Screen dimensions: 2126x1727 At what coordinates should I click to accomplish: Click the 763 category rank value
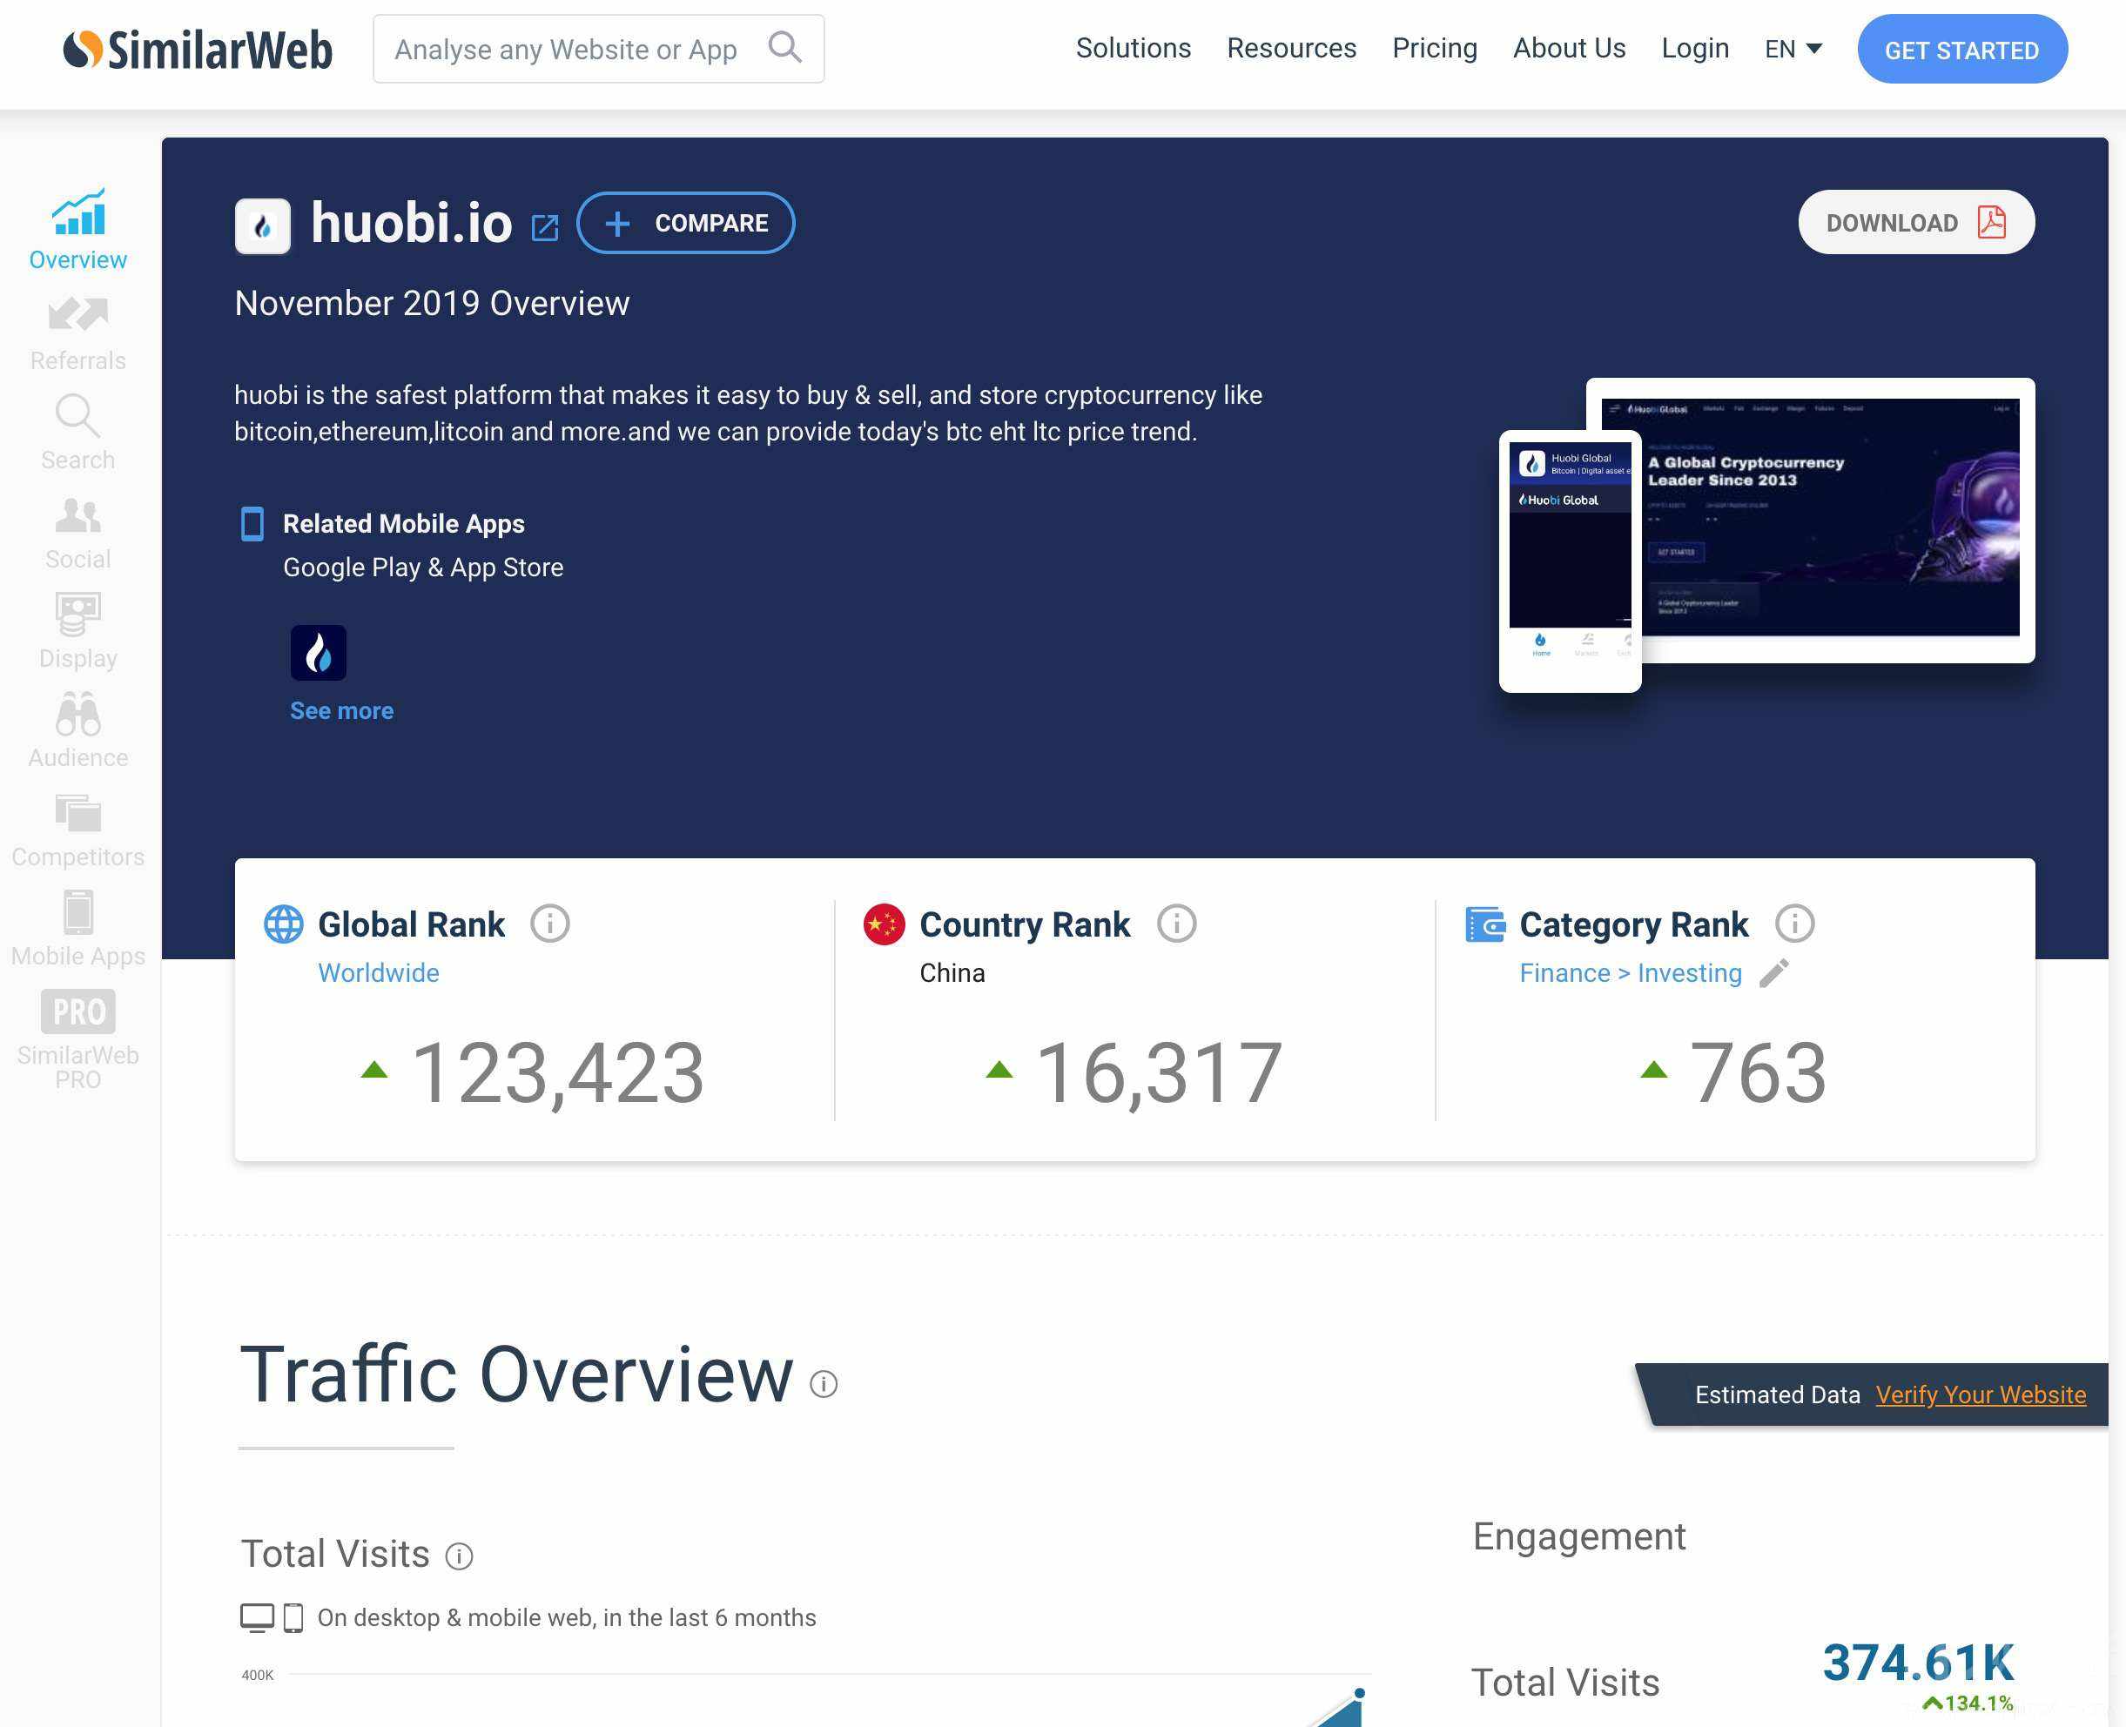[1758, 1072]
